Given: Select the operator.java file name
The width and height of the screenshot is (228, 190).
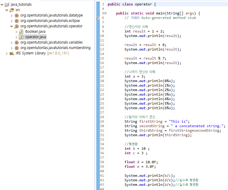Looking at the screenshot, I should pyautogui.click(x=35, y=37).
